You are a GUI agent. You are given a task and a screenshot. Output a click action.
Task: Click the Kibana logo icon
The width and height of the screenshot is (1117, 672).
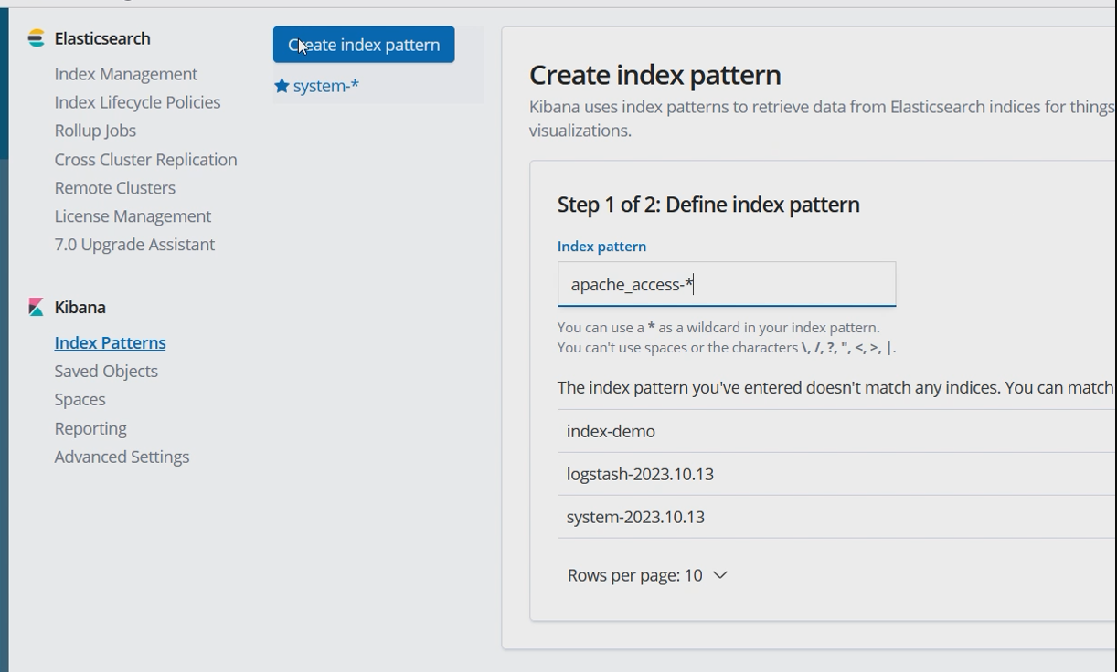tap(37, 308)
